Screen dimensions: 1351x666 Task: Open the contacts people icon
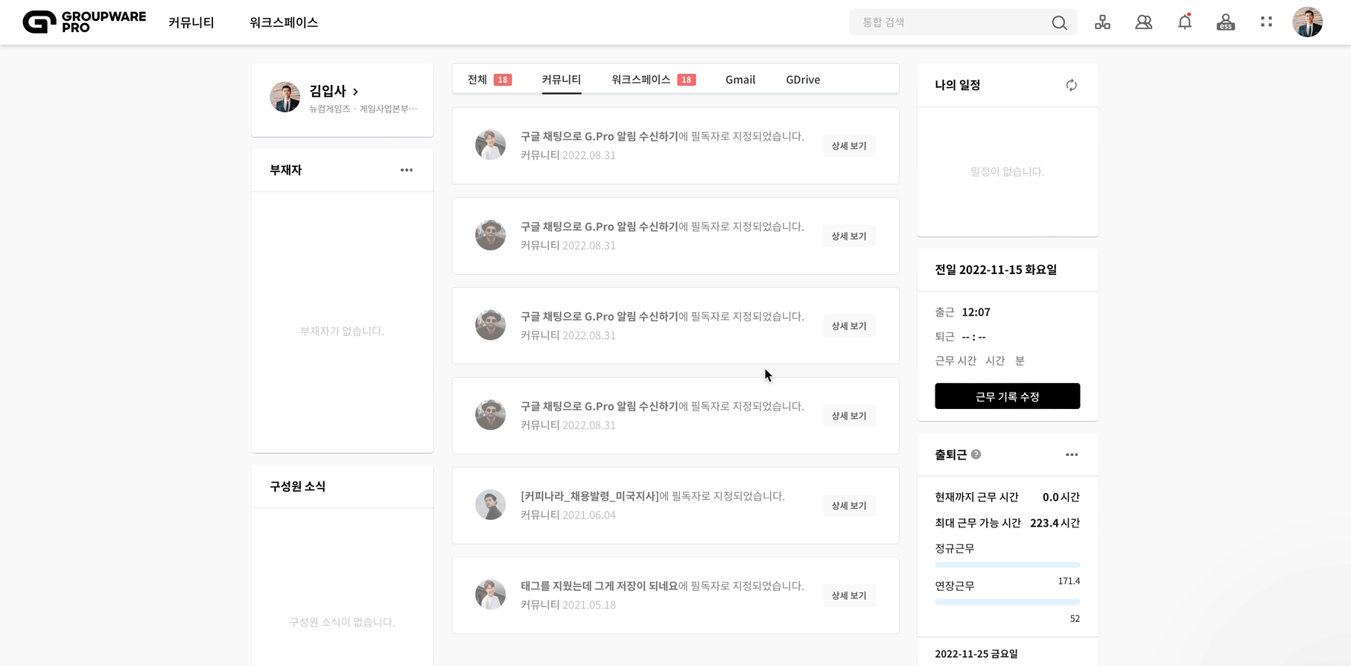coord(1143,22)
